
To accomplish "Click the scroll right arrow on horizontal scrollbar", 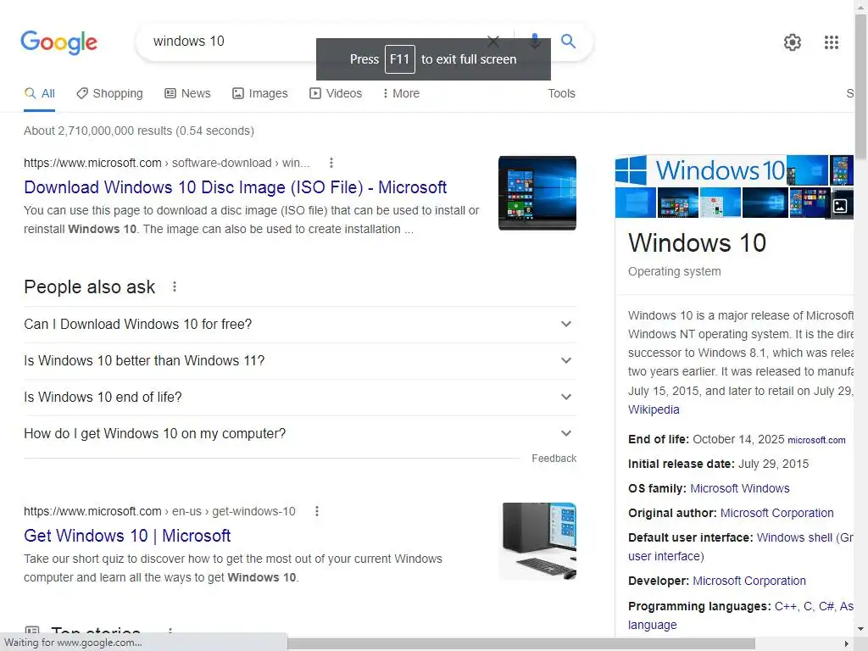I will pyautogui.click(x=846, y=644).
